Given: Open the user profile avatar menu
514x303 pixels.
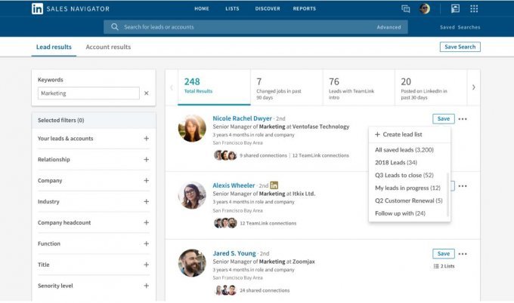Looking at the screenshot, I should tap(425, 9).
